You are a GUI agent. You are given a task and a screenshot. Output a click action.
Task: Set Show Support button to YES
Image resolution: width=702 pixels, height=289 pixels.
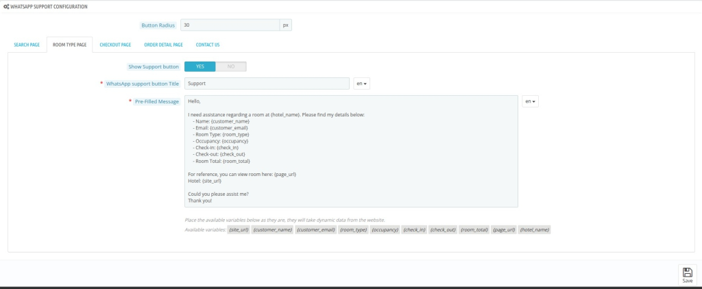click(200, 66)
